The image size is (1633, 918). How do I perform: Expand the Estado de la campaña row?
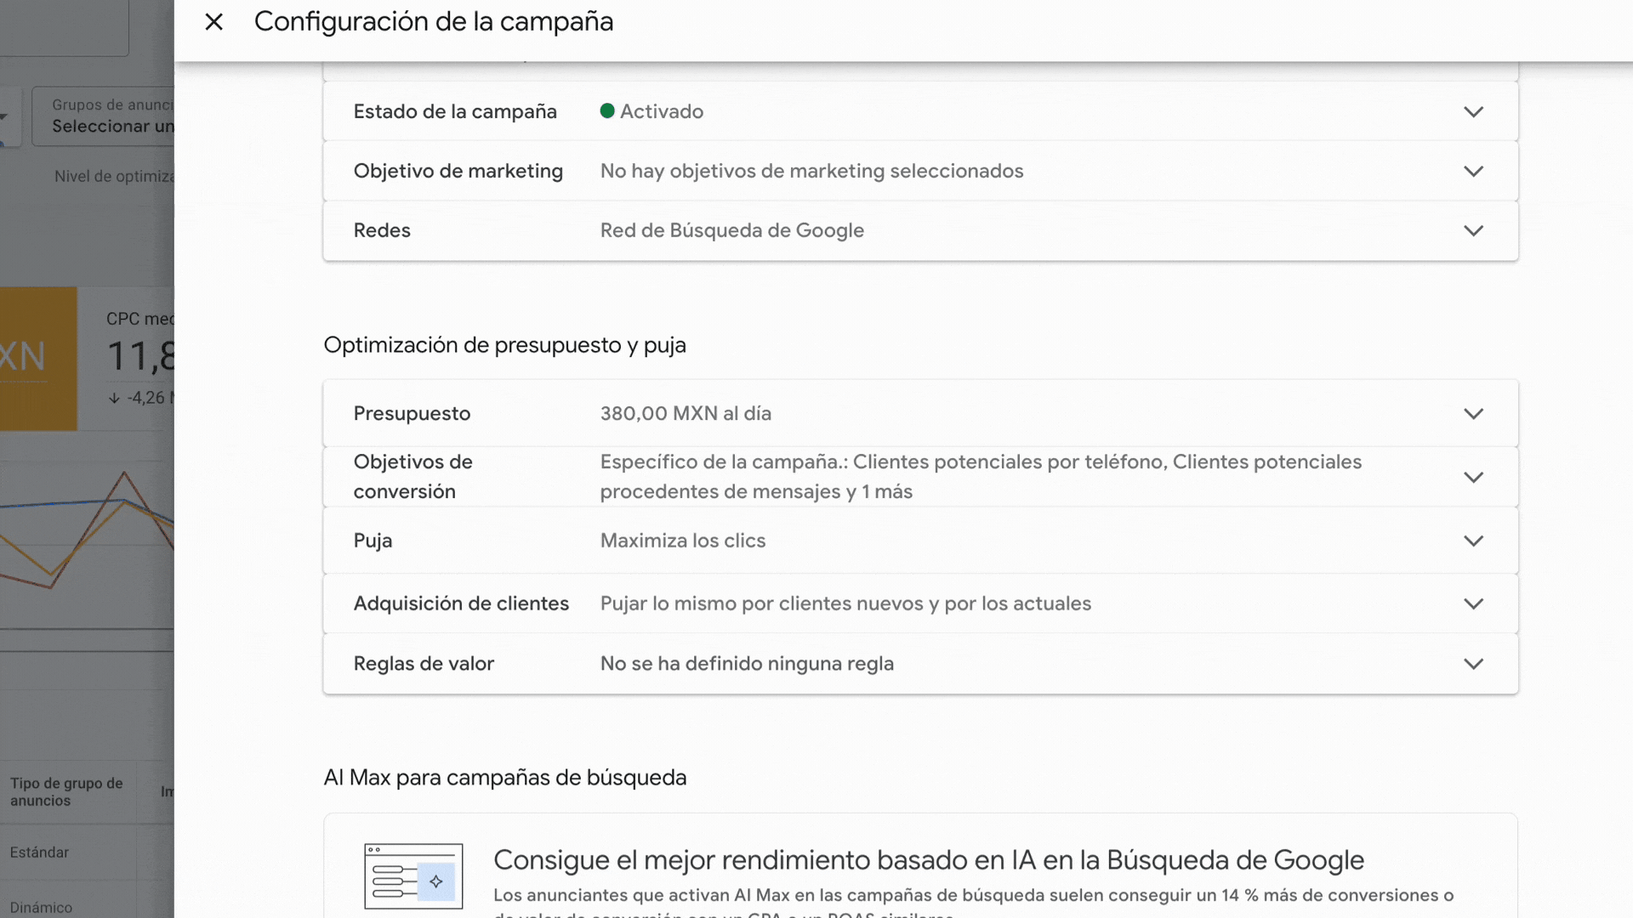(1474, 111)
